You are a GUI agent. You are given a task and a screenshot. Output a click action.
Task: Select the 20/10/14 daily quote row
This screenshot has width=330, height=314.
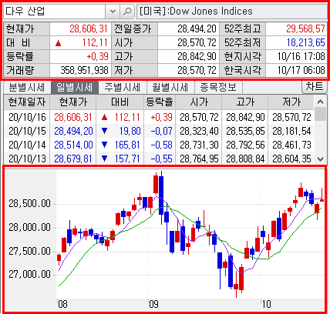pos(159,145)
